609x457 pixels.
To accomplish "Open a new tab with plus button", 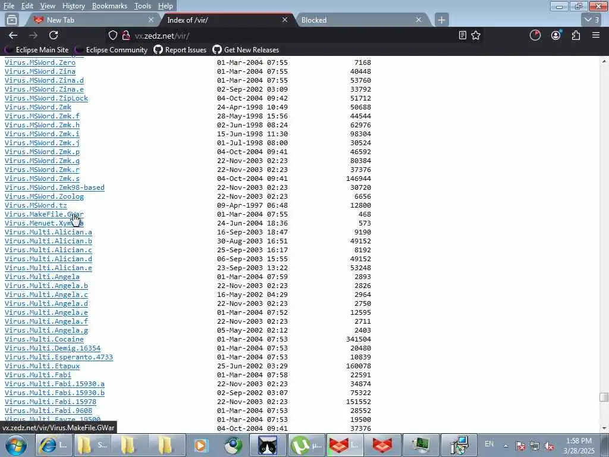I will click(x=442, y=20).
